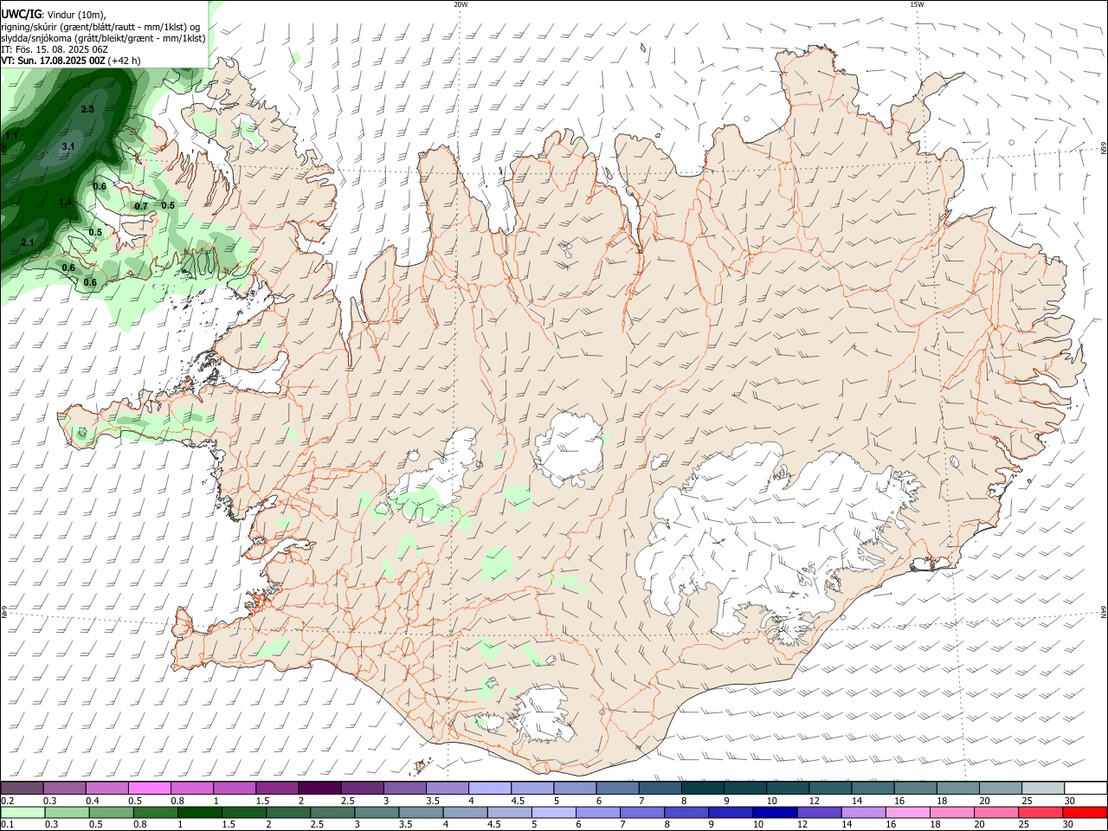Click the '66N' latitude label on the right edge

(x=1104, y=149)
